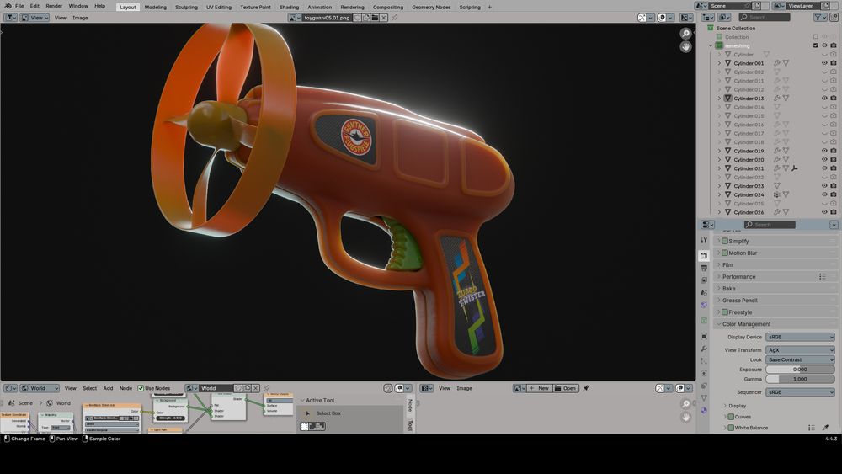Click the Blender logo icon
This screenshot has width=842, height=474.
tap(8, 6)
